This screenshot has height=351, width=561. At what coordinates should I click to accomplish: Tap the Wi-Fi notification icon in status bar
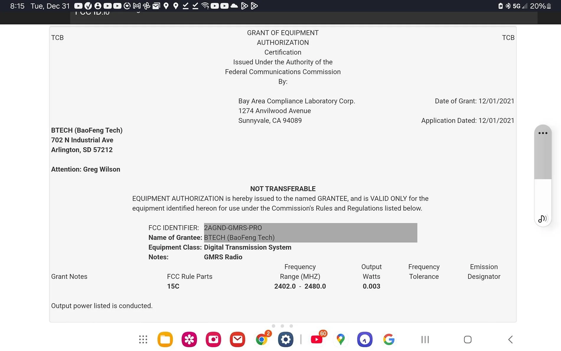coord(205,6)
